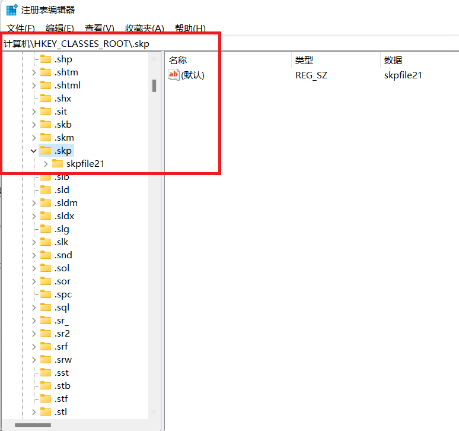Select the (默认) value name
The height and width of the screenshot is (431, 459).
193,75
